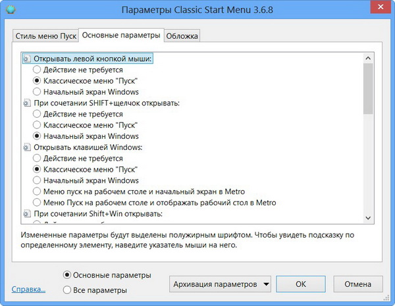This screenshot has height=306, width=395.
Task: Click the scrollbar up arrow in settings list
Action: (368, 58)
